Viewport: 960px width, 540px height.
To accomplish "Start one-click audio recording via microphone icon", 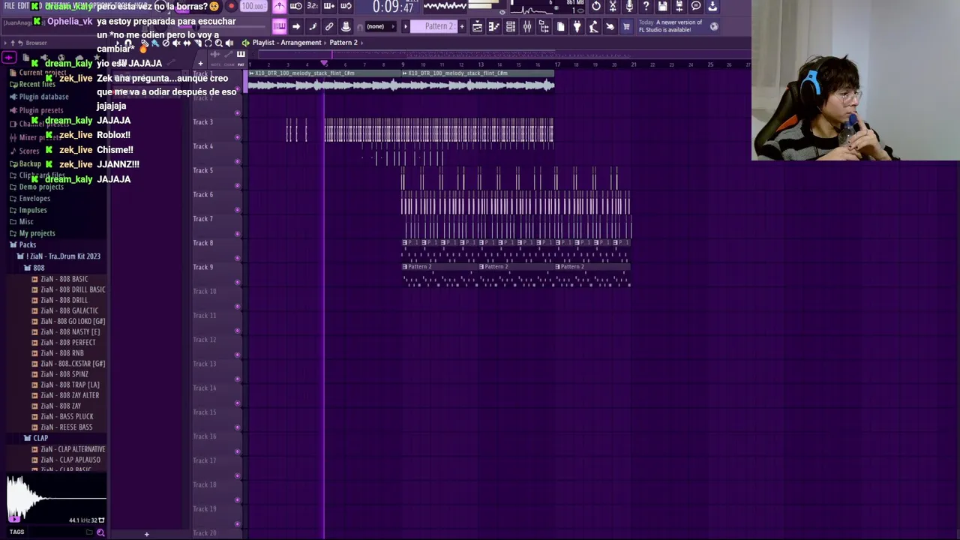I will click(629, 6).
